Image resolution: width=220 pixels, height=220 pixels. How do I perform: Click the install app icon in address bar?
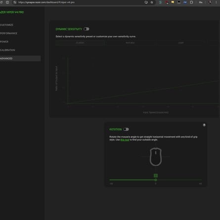pos(146,2)
